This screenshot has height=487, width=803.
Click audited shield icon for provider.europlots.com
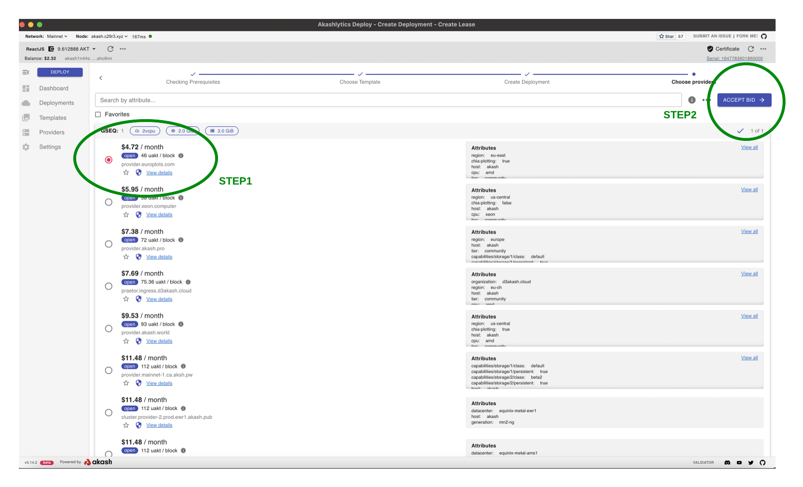coord(139,173)
